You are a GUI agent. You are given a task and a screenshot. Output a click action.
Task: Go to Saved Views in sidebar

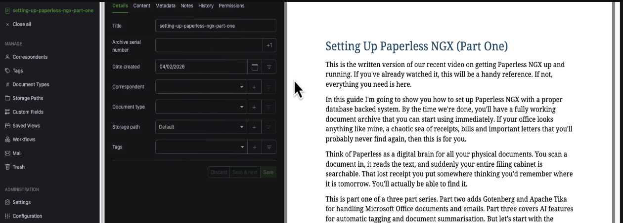[x=26, y=126]
